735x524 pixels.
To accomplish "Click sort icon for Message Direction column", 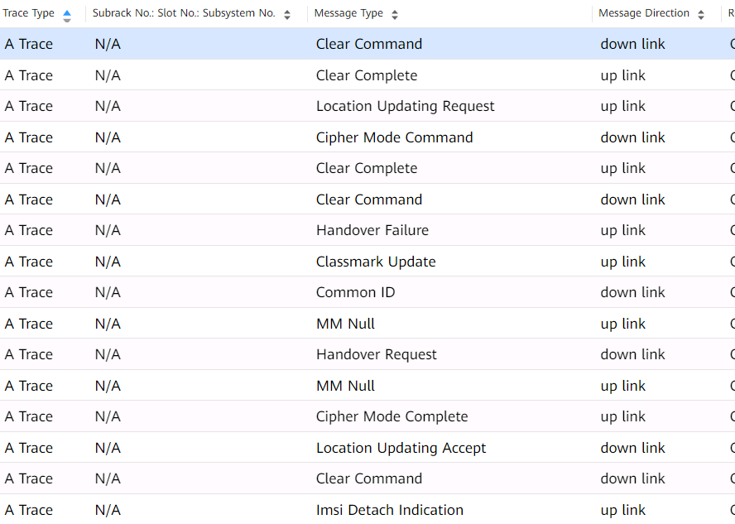I will click(x=701, y=15).
